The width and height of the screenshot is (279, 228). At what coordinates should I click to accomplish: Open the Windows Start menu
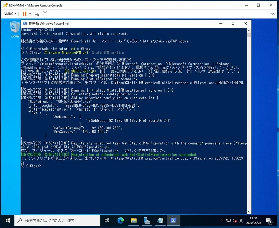8,221
